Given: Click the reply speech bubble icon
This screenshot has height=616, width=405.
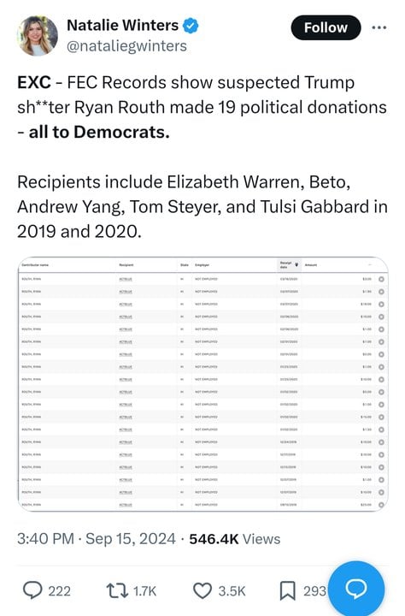Looking at the screenshot, I should tap(32, 590).
